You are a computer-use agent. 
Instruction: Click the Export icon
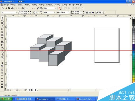41,8
